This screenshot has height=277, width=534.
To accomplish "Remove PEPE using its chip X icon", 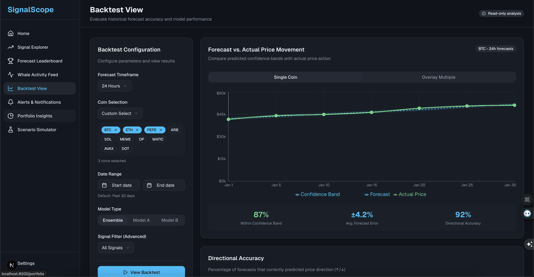I will 161,130.
